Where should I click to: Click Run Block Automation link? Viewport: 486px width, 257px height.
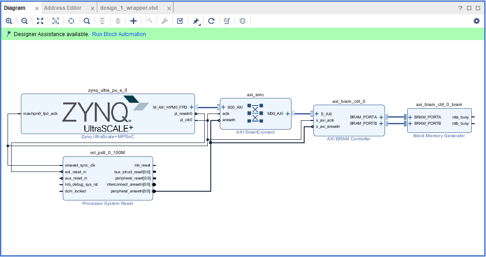(119, 34)
